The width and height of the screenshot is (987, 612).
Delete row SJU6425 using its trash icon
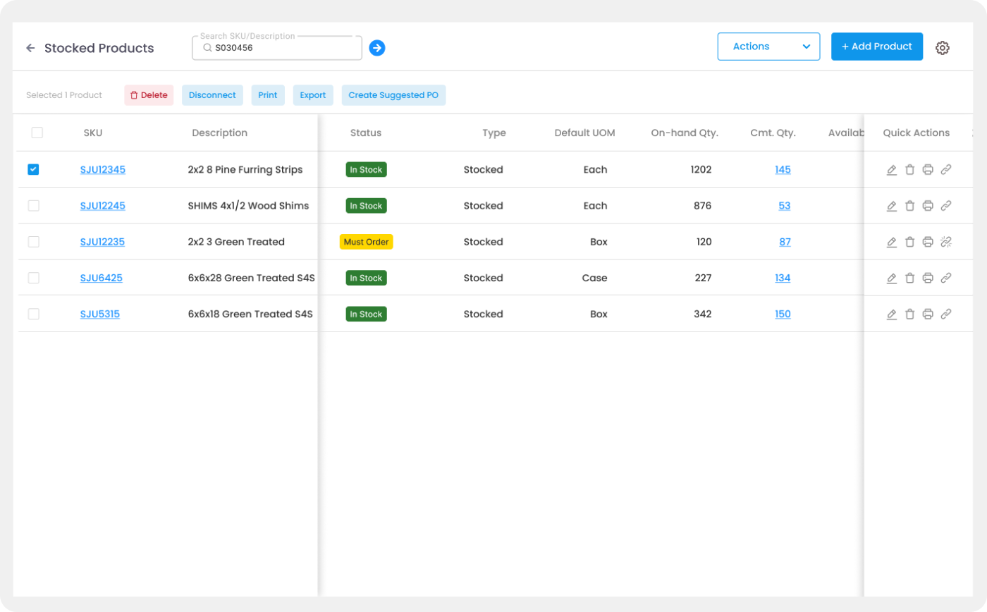point(909,278)
